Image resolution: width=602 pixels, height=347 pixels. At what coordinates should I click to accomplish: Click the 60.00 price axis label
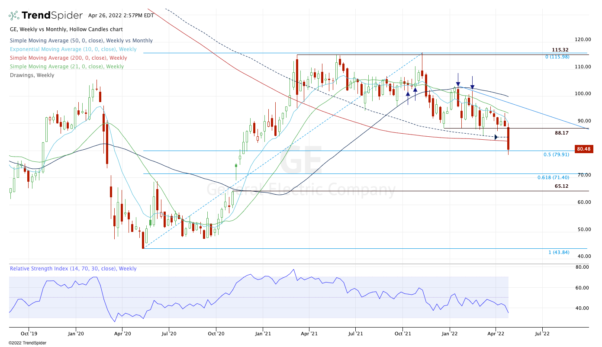(x=584, y=202)
